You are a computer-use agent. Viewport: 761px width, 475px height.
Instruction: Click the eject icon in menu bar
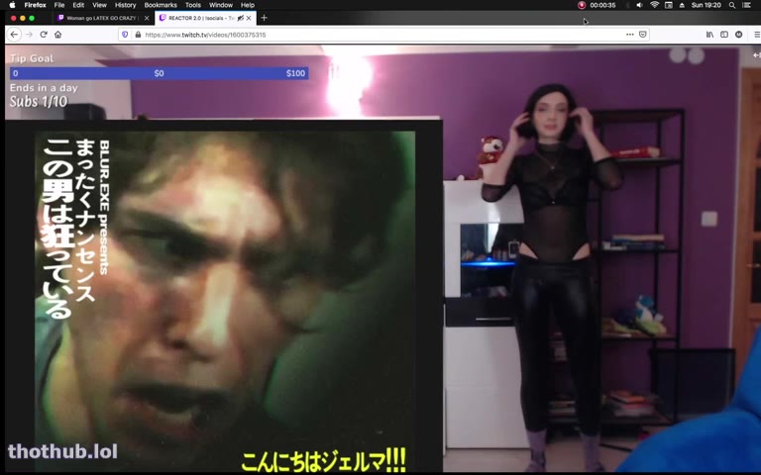point(682,5)
